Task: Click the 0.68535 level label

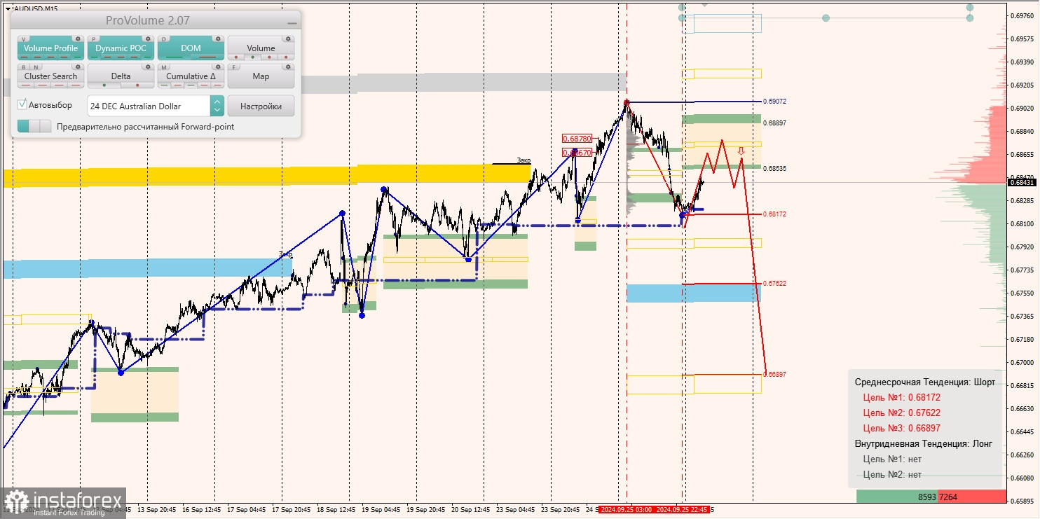Action: 774,169
